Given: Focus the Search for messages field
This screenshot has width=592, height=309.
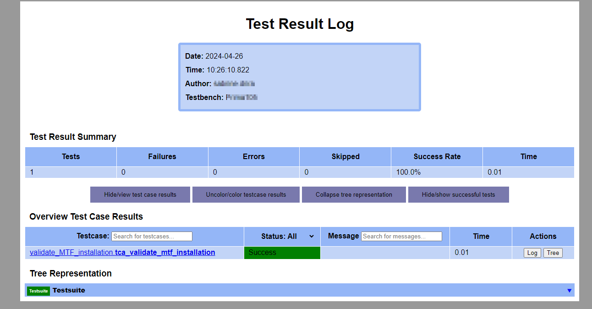Looking at the screenshot, I should tap(401, 237).
